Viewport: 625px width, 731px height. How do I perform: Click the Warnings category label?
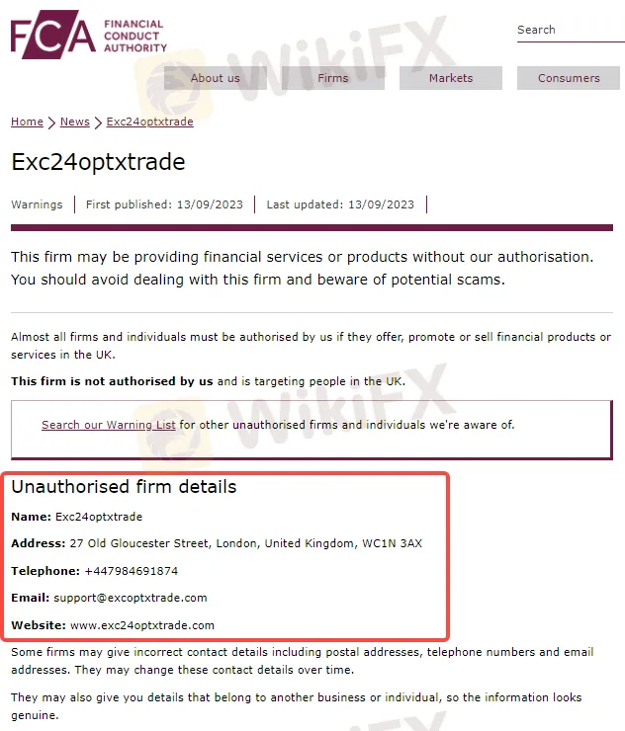coord(37,204)
